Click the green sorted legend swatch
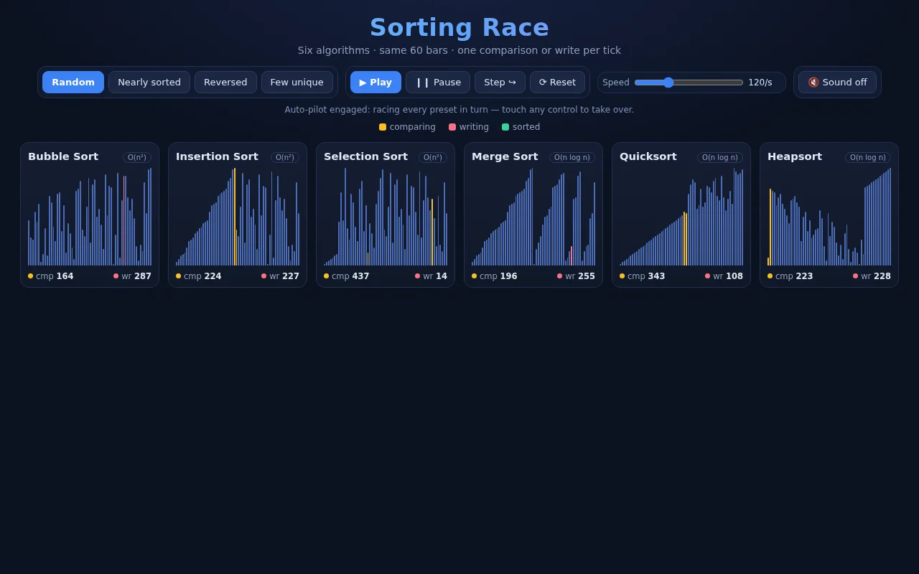The height and width of the screenshot is (574, 919). [505, 127]
